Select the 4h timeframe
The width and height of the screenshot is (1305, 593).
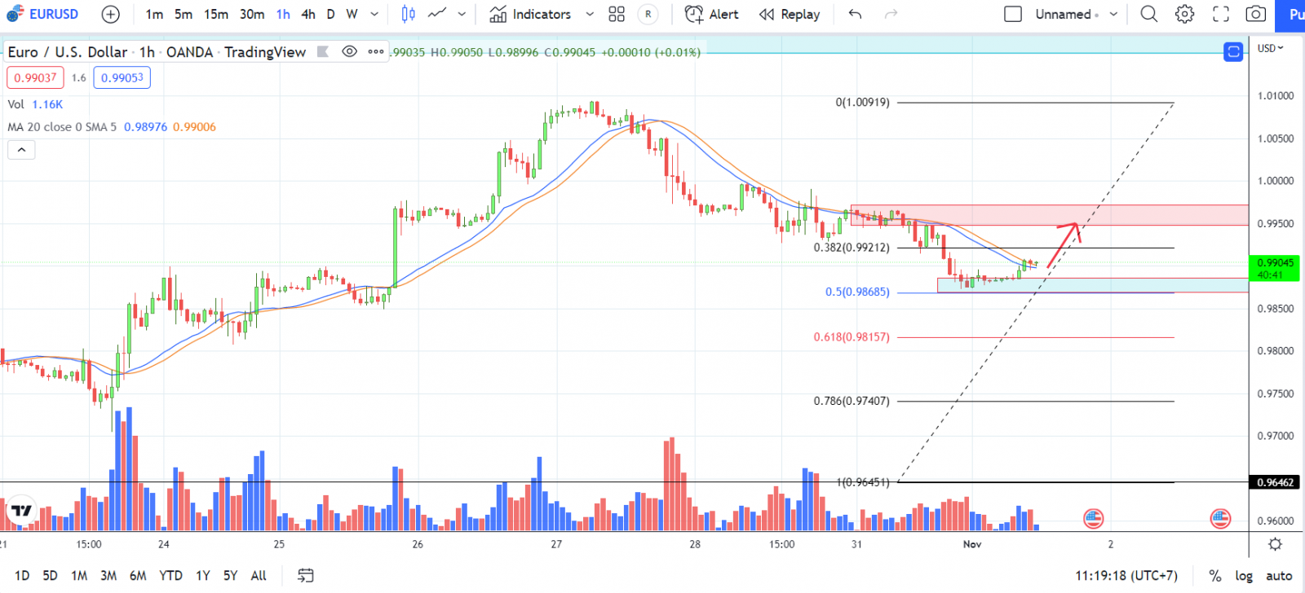pyautogui.click(x=308, y=14)
